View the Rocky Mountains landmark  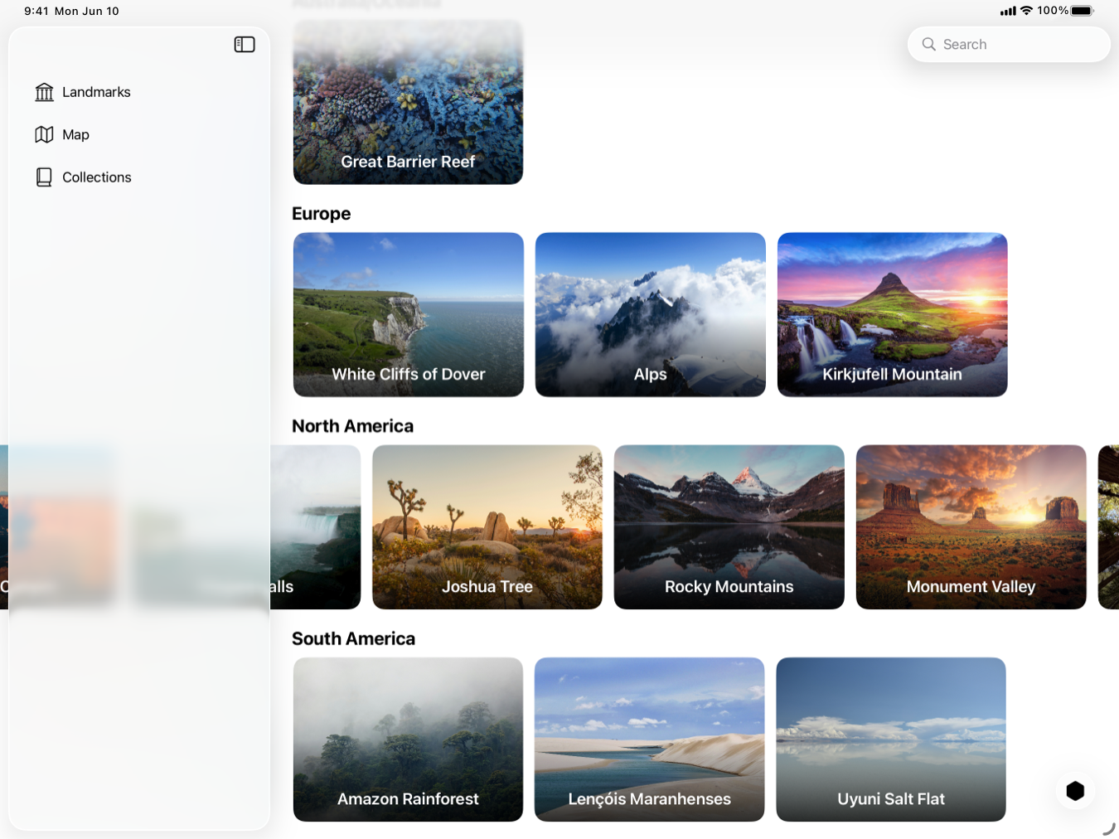729,526
